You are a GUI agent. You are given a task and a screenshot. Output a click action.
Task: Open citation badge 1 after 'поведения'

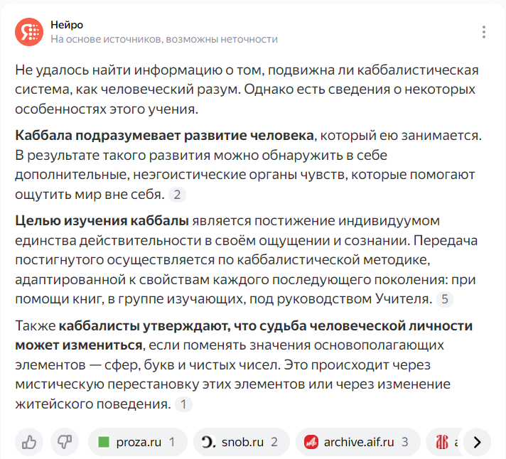[183, 404]
